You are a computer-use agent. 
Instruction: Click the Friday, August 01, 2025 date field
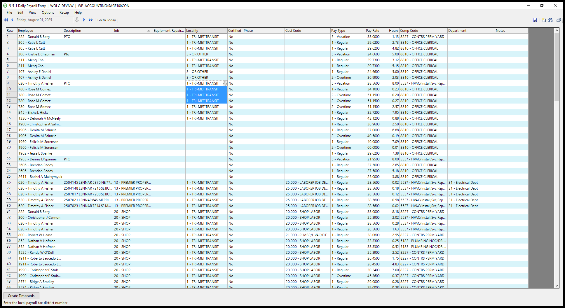tap(44, 20)
